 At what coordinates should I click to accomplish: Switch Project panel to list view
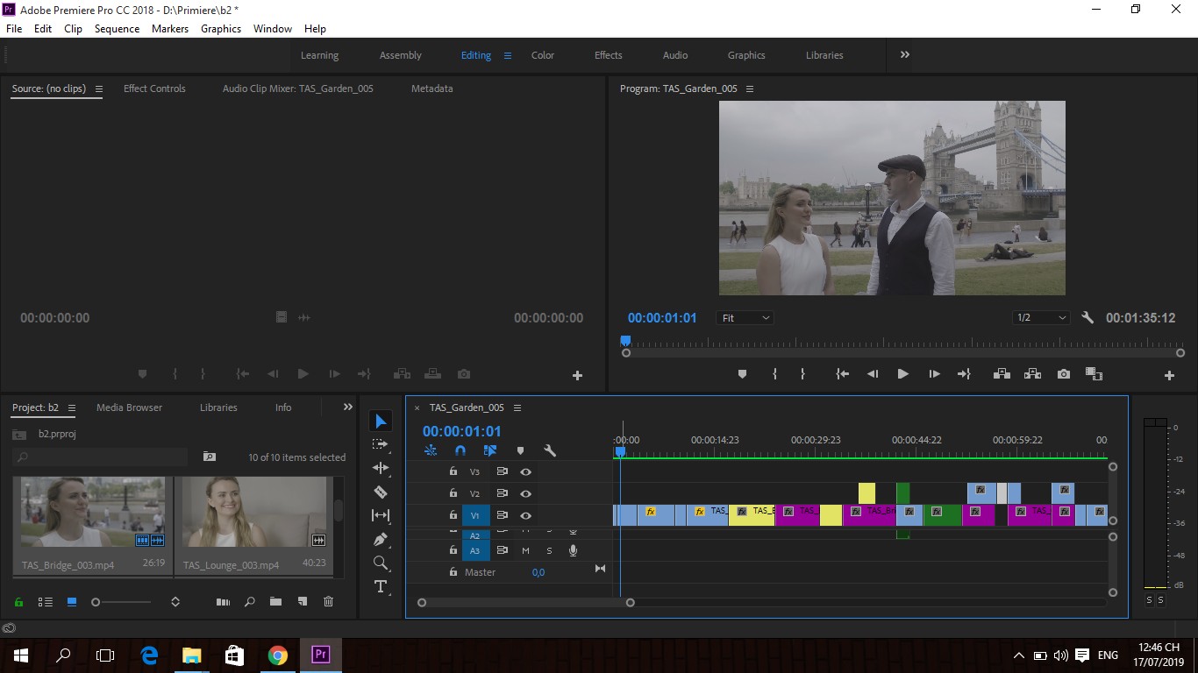tap(46, 602)
